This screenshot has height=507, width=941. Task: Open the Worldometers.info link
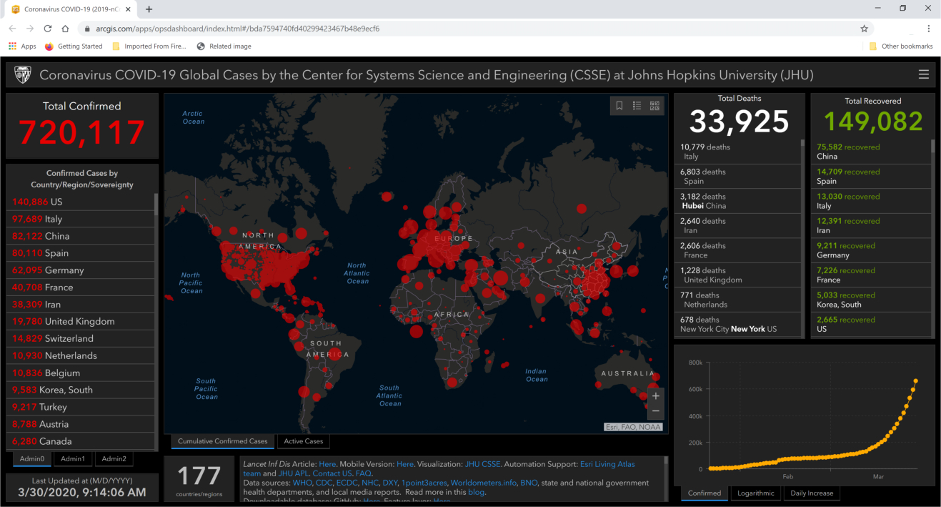point(483,483)
